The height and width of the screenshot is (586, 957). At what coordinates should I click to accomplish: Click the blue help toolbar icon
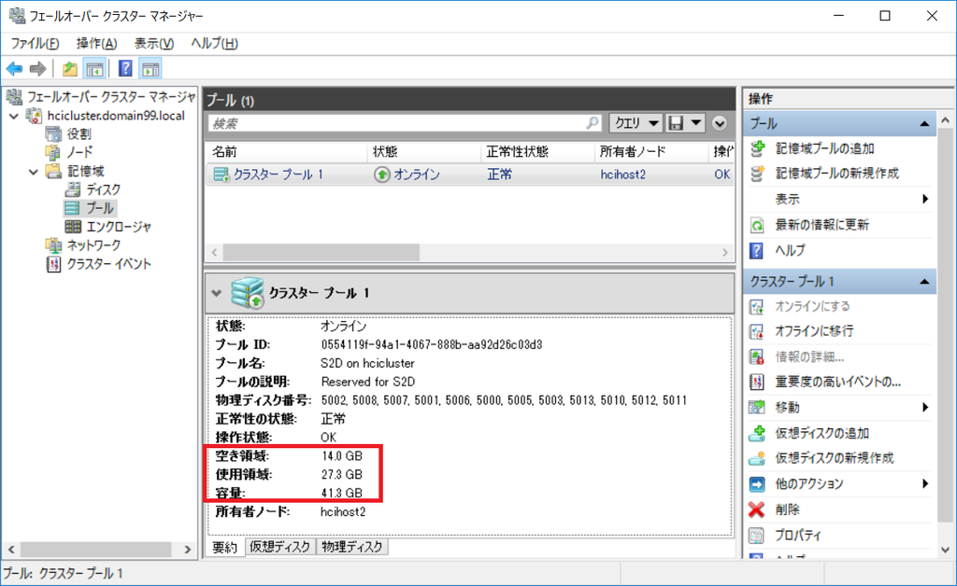point(125,69)
